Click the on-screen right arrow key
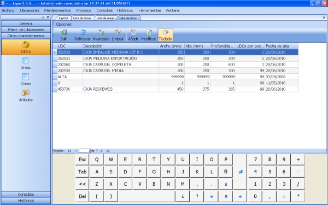This screenshot has width=328, height=205. click(x=241, y=196)
